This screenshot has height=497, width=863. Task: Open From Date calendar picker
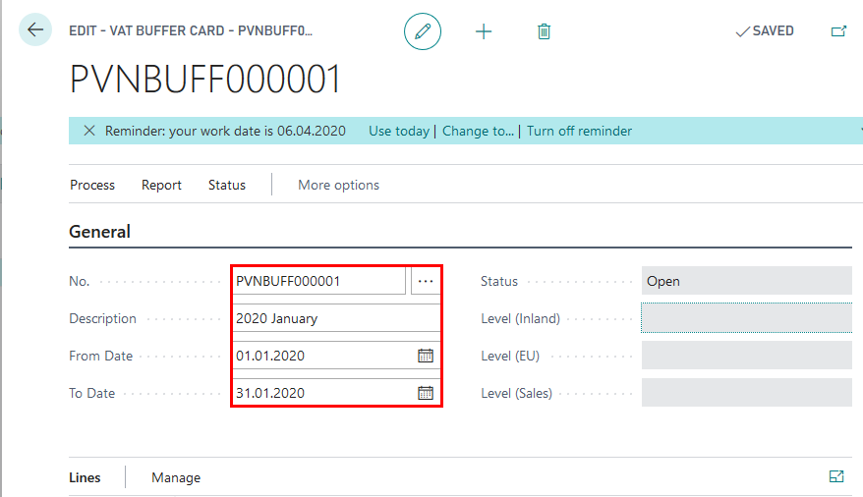coord(426,356)
